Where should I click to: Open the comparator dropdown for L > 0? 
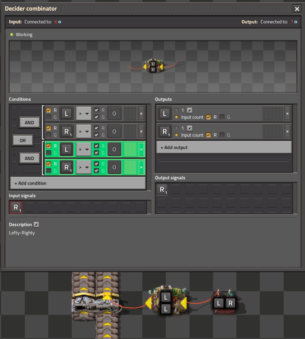click(x=83, y=114)
